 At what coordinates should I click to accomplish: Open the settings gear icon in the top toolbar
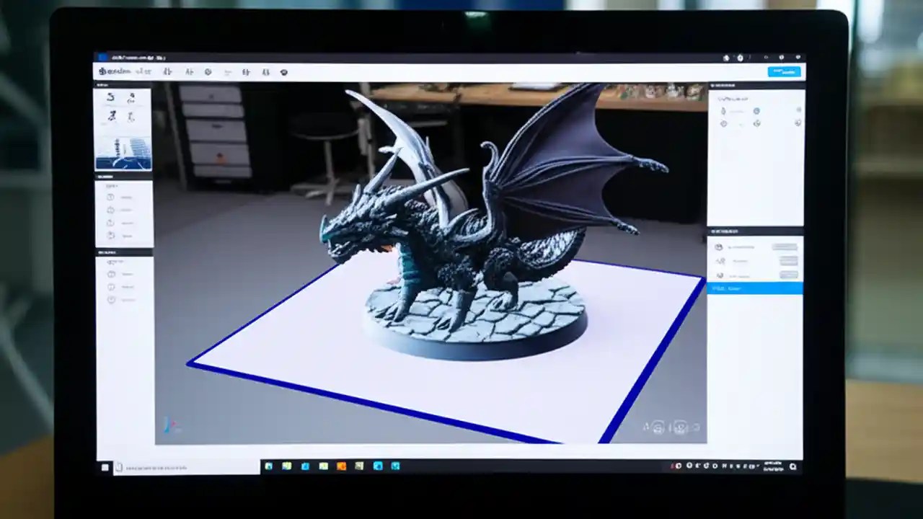click(208, 72)
